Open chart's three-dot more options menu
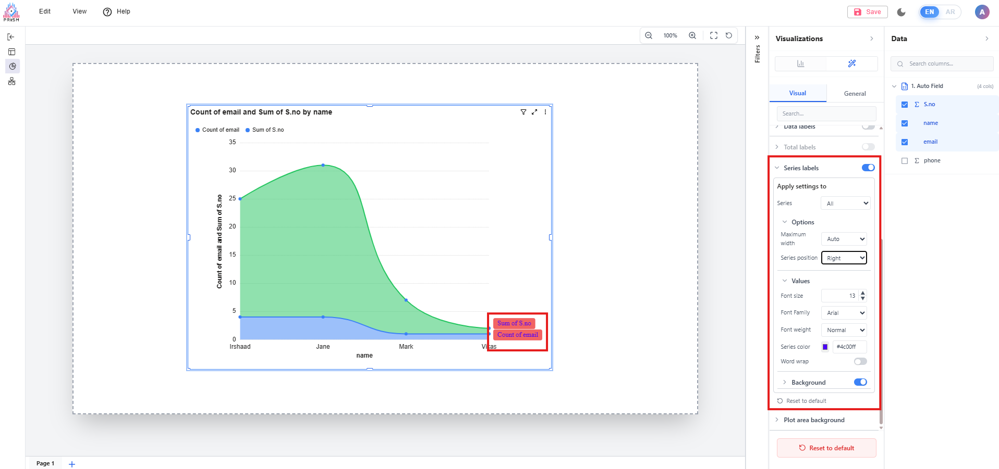Image resolution: width=999 pixels, height=469 pixels. click(x=545, y=112)
